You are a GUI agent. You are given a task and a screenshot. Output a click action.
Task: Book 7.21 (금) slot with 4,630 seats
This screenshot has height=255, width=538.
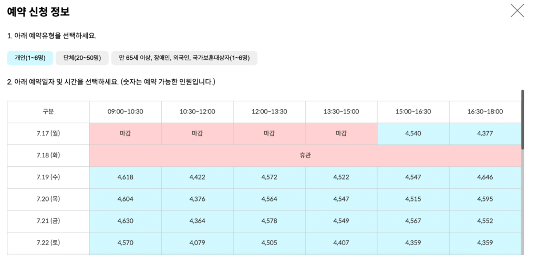click(x=125, y=221)
